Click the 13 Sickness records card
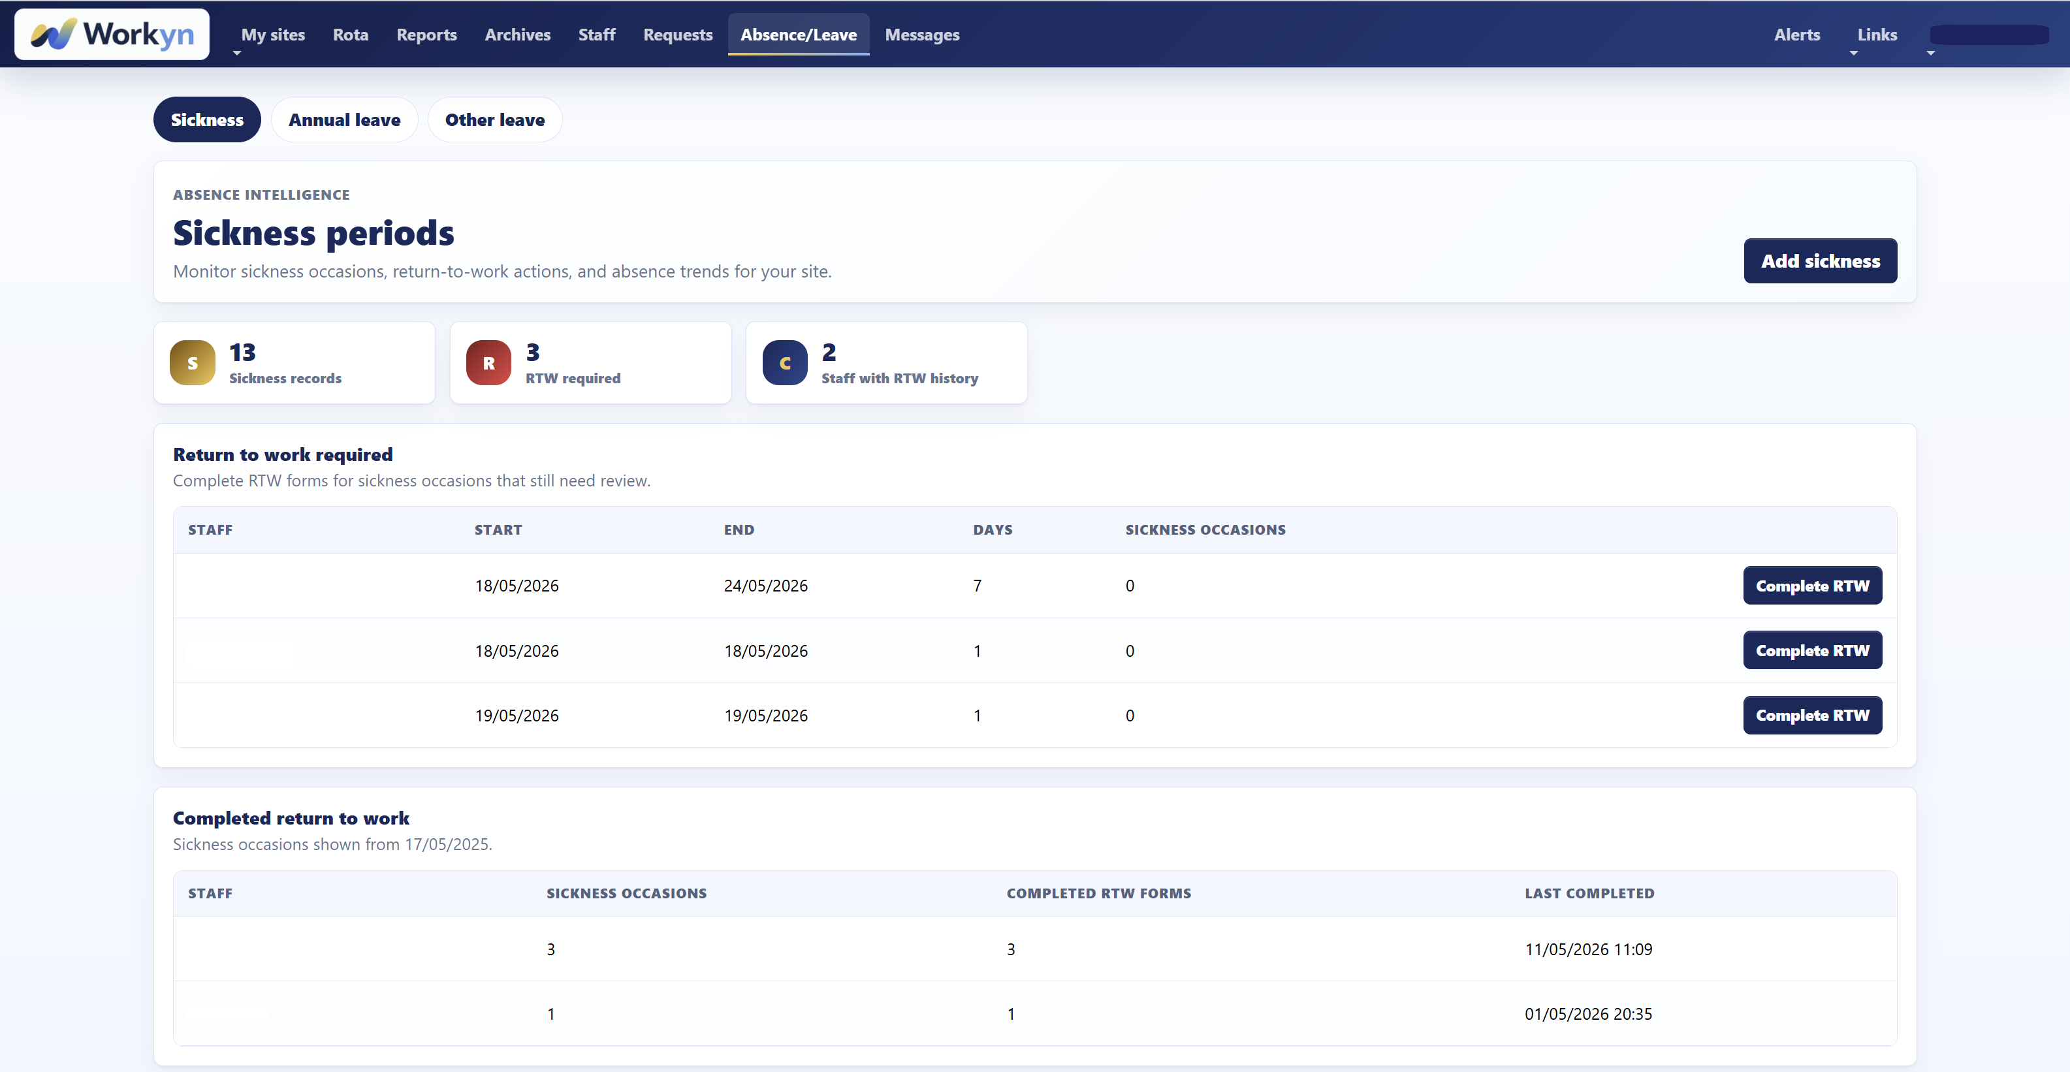 point(294,363)
